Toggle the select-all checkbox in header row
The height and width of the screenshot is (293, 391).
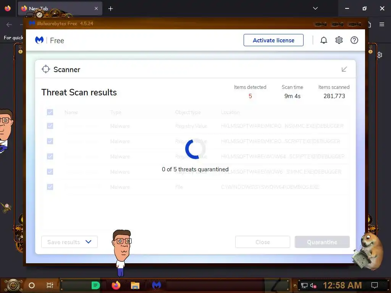click(50, 112)
